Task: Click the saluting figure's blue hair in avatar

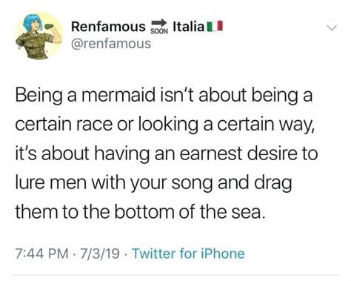Action: pyautogui.click(x=31, y=22)
